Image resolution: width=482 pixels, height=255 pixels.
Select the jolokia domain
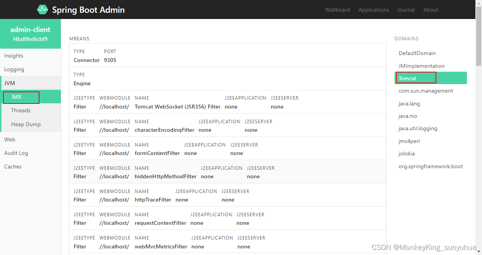tap(431, 153)
